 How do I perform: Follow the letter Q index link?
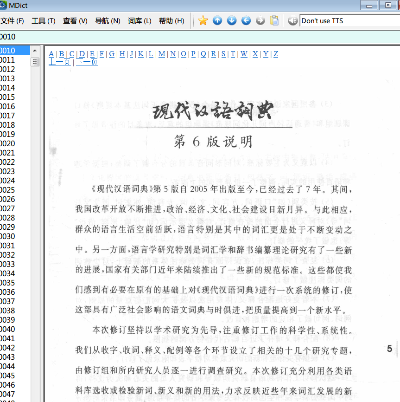tap(203, 54)
